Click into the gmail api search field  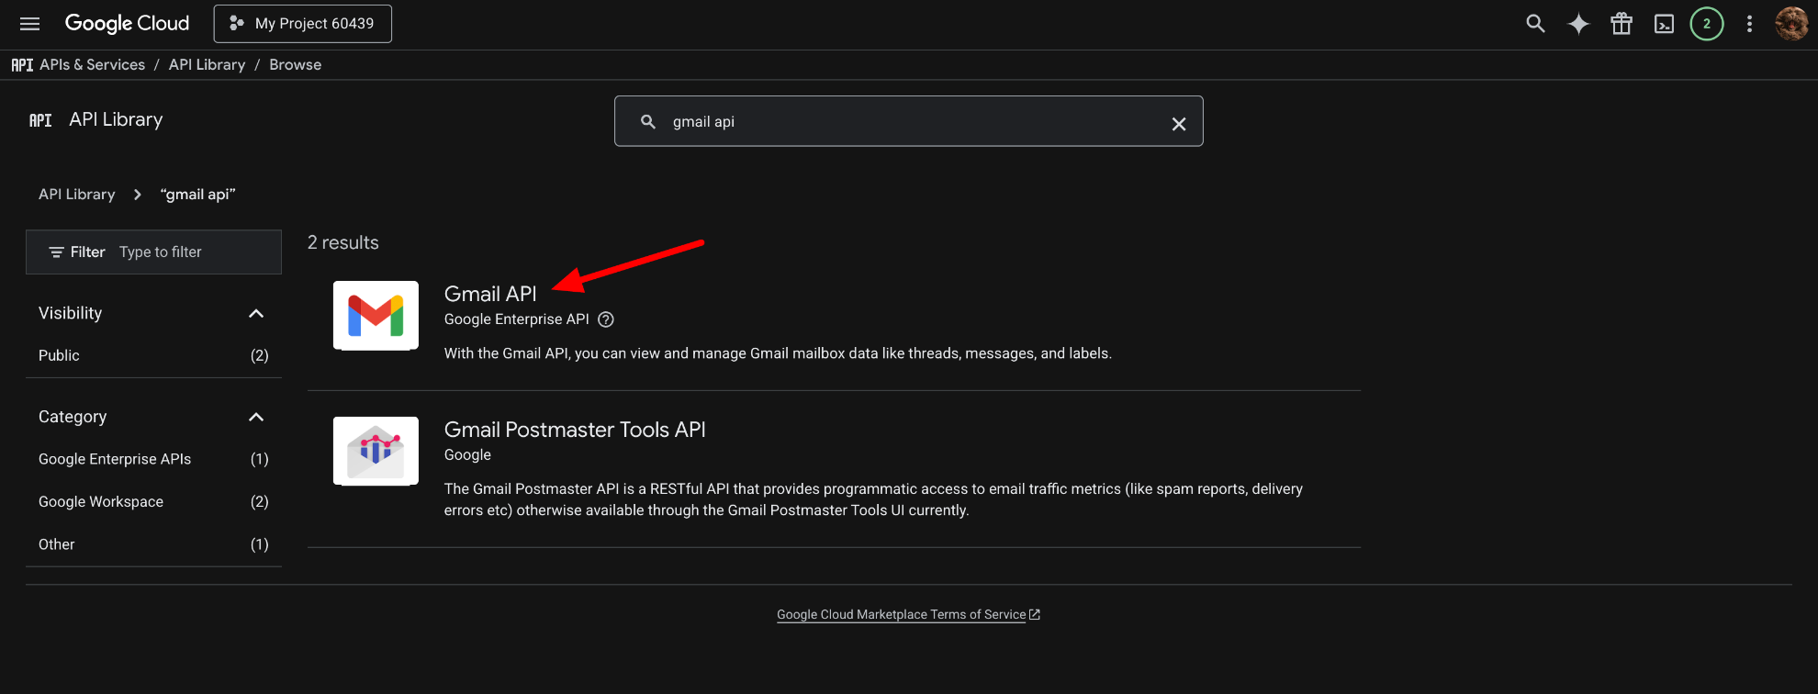click(x=909, y=121)
